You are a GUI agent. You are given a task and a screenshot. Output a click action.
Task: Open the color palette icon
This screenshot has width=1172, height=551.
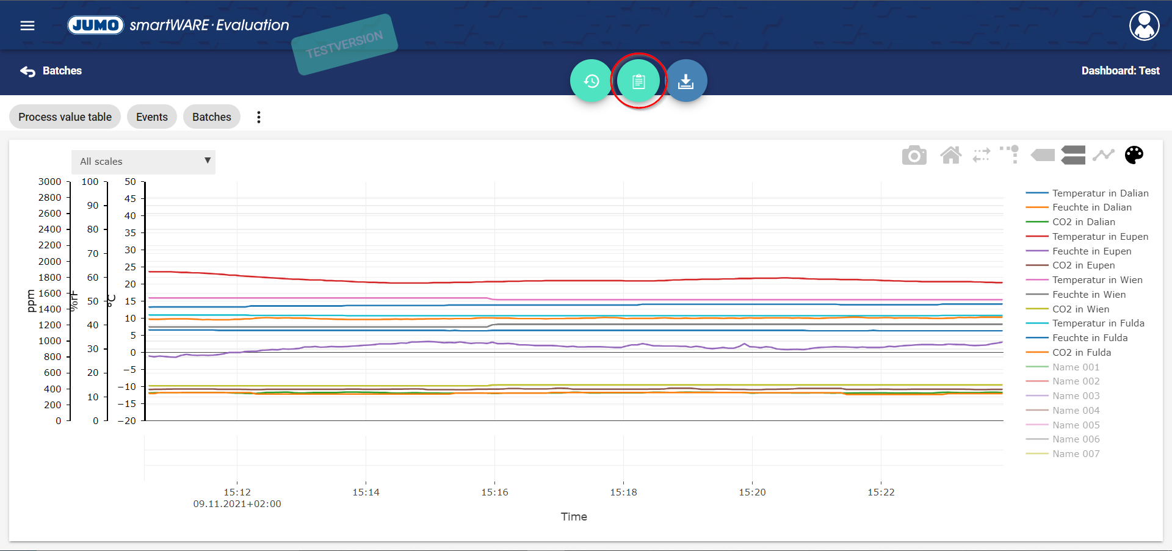coord(1134,155)
